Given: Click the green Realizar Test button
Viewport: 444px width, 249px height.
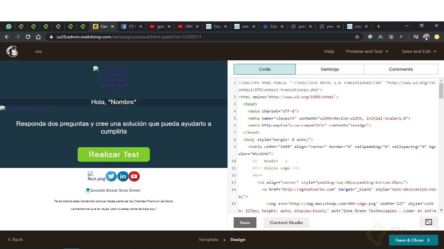Looking at the screenshot, I should pyautogui.click(x=114, y=154).
